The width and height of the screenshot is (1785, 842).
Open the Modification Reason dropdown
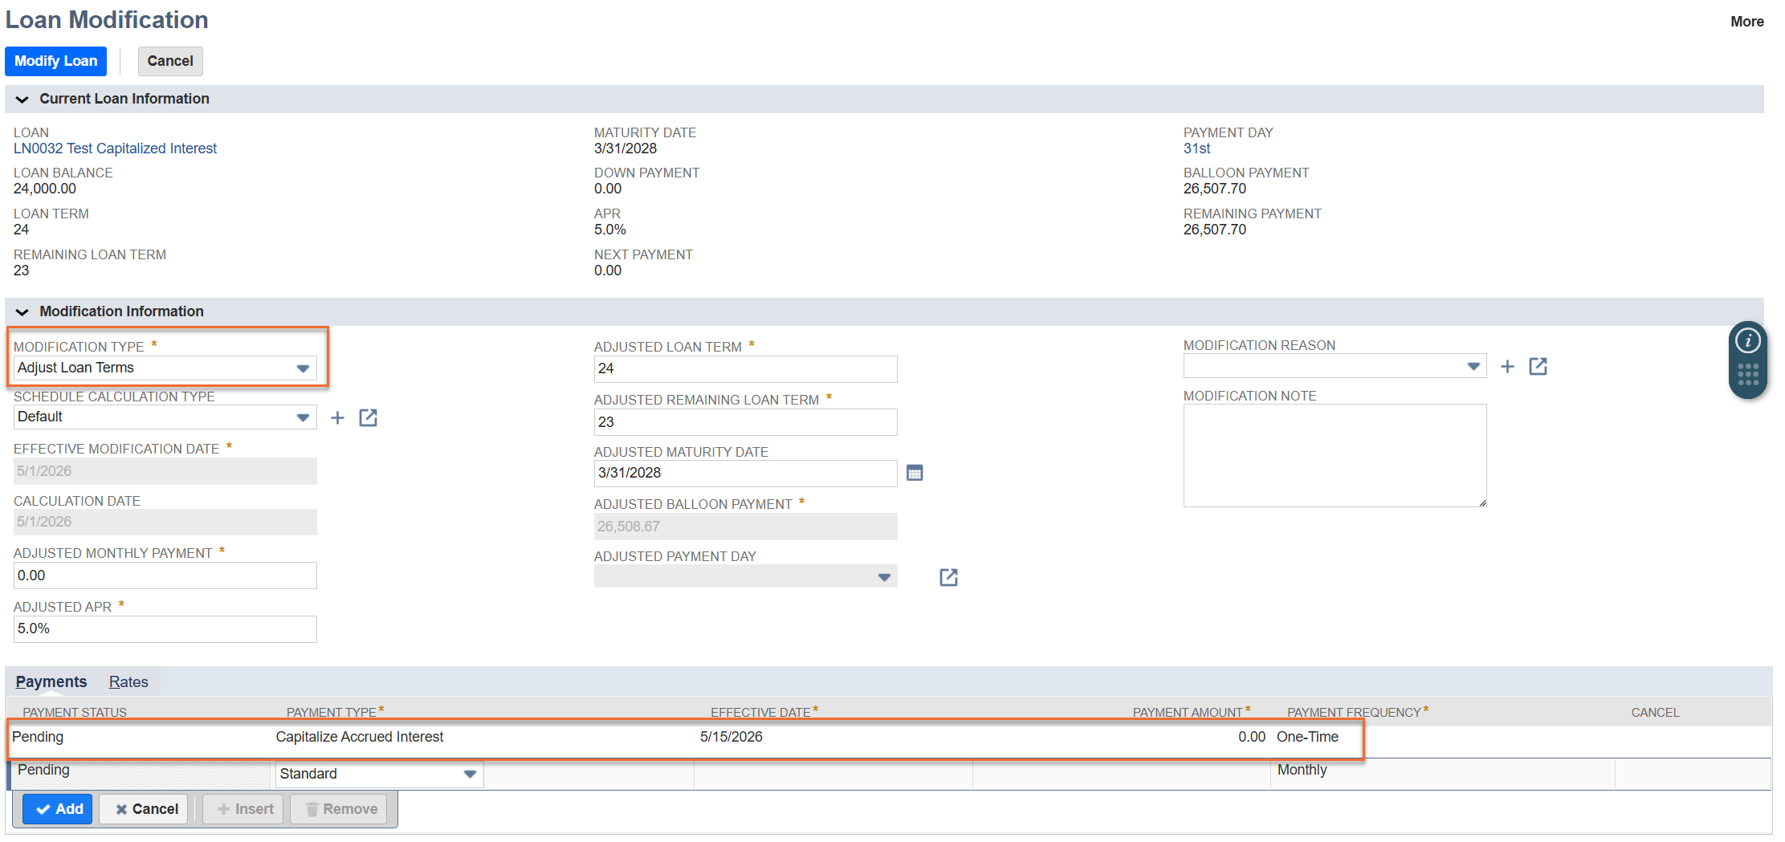(1473, 366)
